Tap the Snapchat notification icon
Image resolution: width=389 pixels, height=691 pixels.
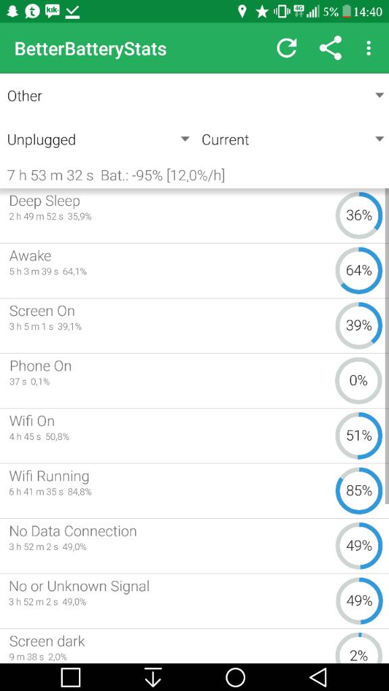pos(12,11)
